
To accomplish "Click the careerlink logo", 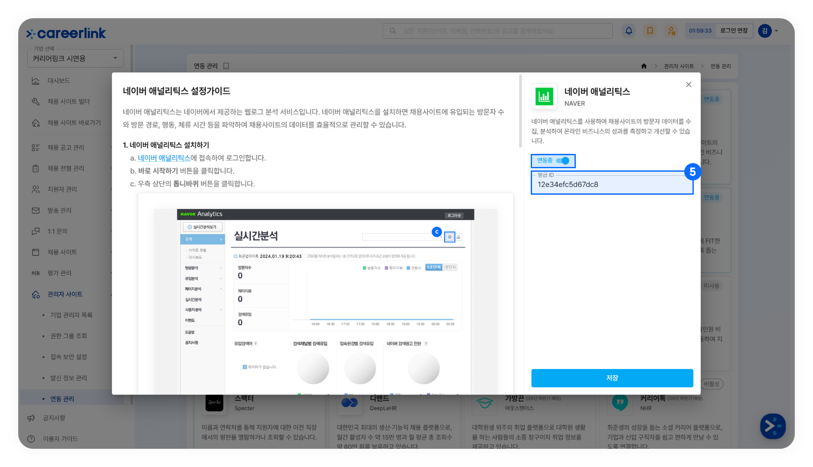I will point(66,33).
